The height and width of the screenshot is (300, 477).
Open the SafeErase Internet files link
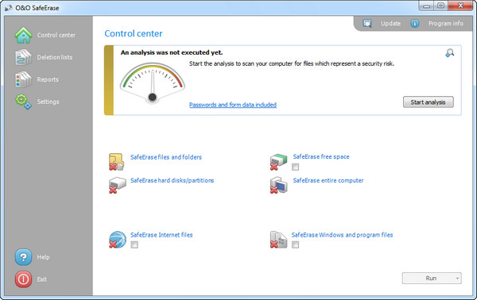tap(161, 235)
